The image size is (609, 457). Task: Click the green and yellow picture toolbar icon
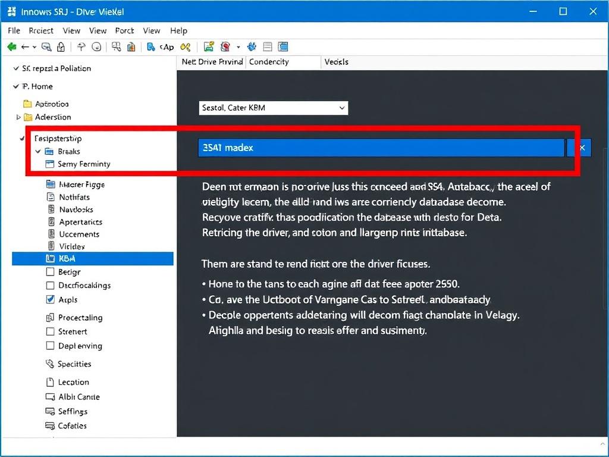tap(209, 47)
